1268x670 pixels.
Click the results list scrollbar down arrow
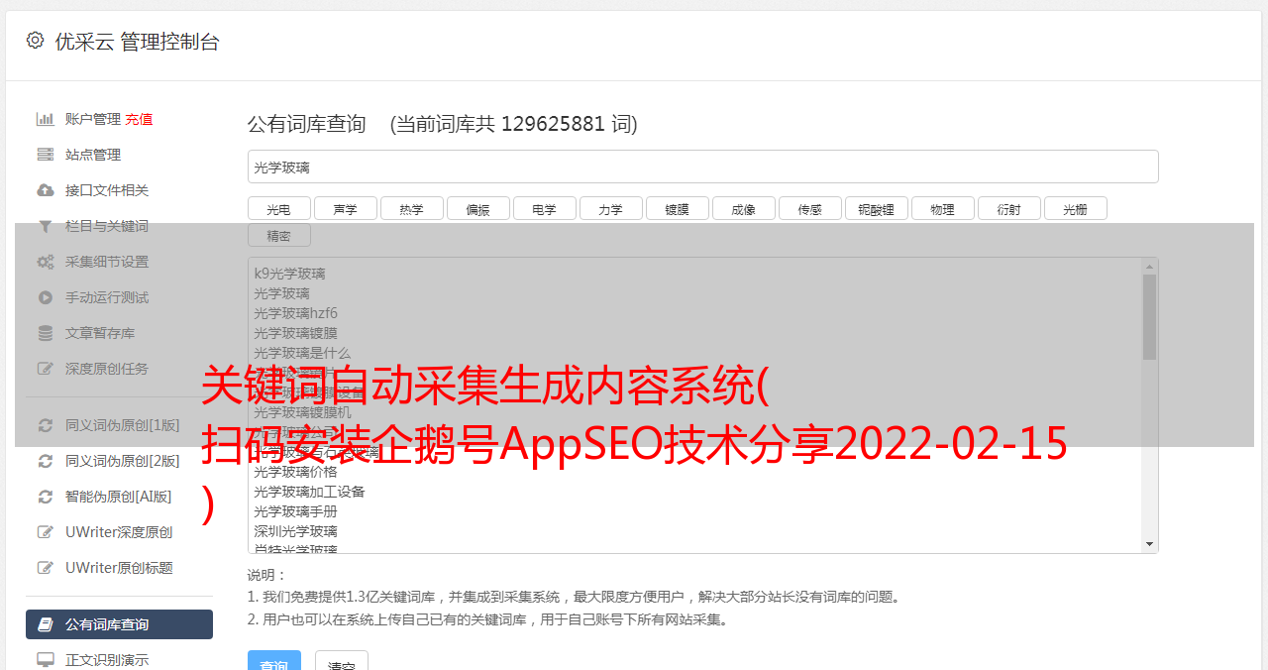pos(1149,544)
